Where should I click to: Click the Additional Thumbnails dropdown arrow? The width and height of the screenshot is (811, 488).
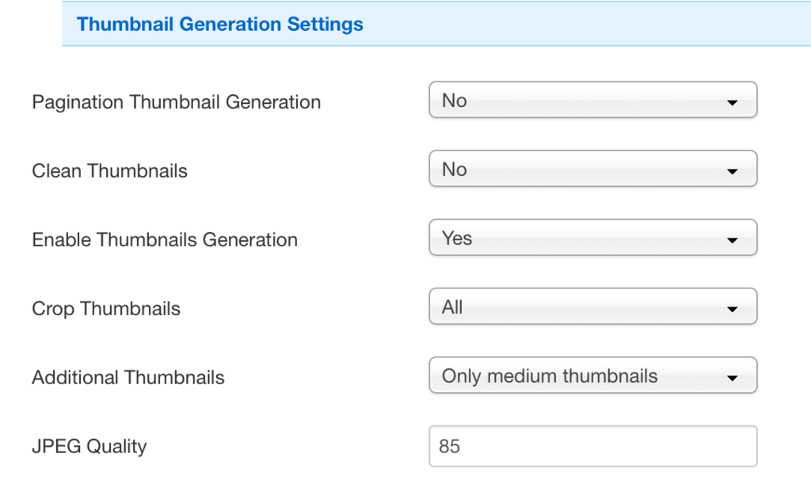point(732,378)
